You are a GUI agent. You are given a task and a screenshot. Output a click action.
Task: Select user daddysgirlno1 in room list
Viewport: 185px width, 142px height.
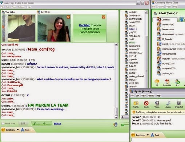[133, 15]
